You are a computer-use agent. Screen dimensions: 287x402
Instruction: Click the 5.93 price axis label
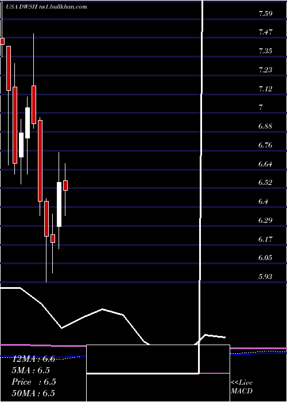point(265,277)
